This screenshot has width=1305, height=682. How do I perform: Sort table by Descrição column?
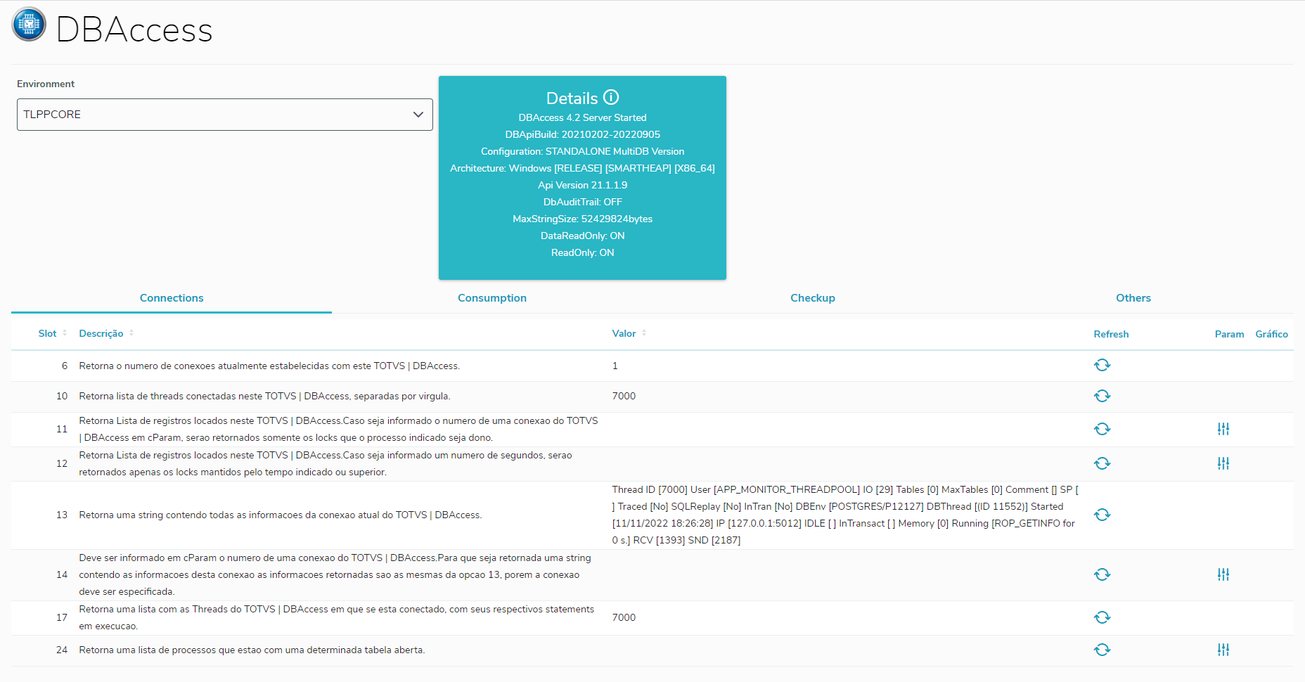[131, 333]
